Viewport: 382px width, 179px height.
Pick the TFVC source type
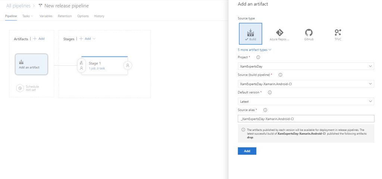pyautogui.click(x=338, y=34)
